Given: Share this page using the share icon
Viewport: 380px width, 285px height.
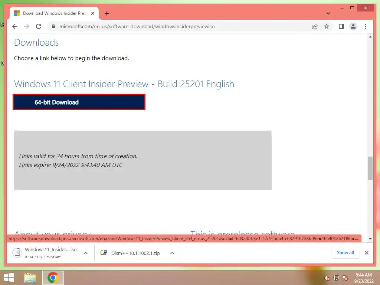Looking at the screenshot, I should pyautogui.click(x=315, y=26).
